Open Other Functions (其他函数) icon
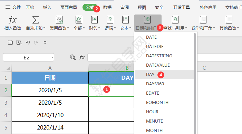This screenshot has width=242, height=134. tap(229, 20)
